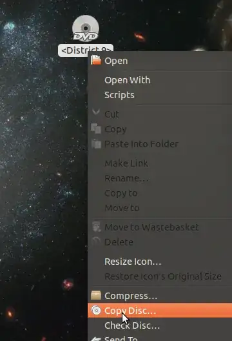
Task: Click the wastebasket icon in the menu
Action: pos(96,227)
